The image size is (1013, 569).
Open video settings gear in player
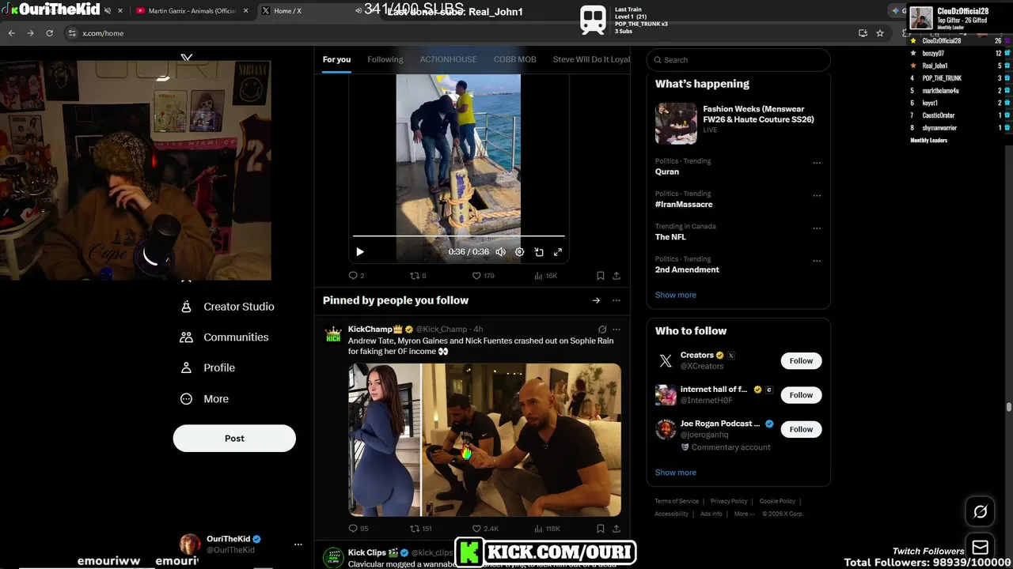point(519,252)
